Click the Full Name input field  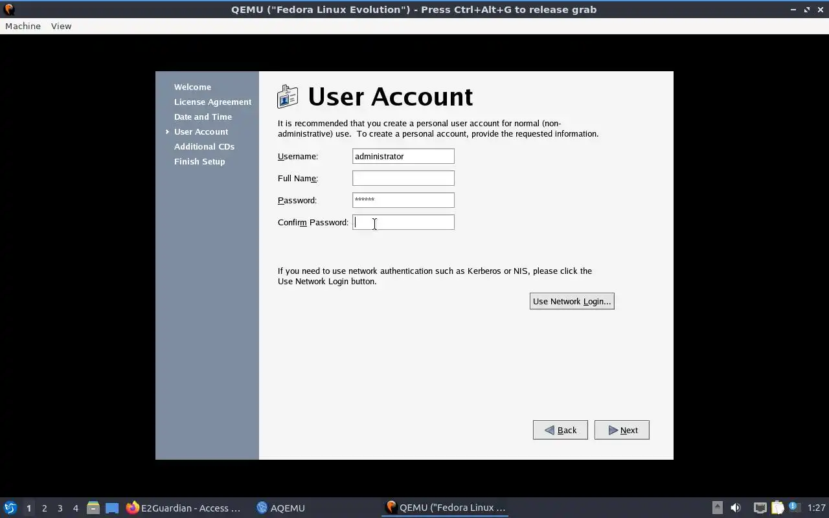(x=403, y=178)
